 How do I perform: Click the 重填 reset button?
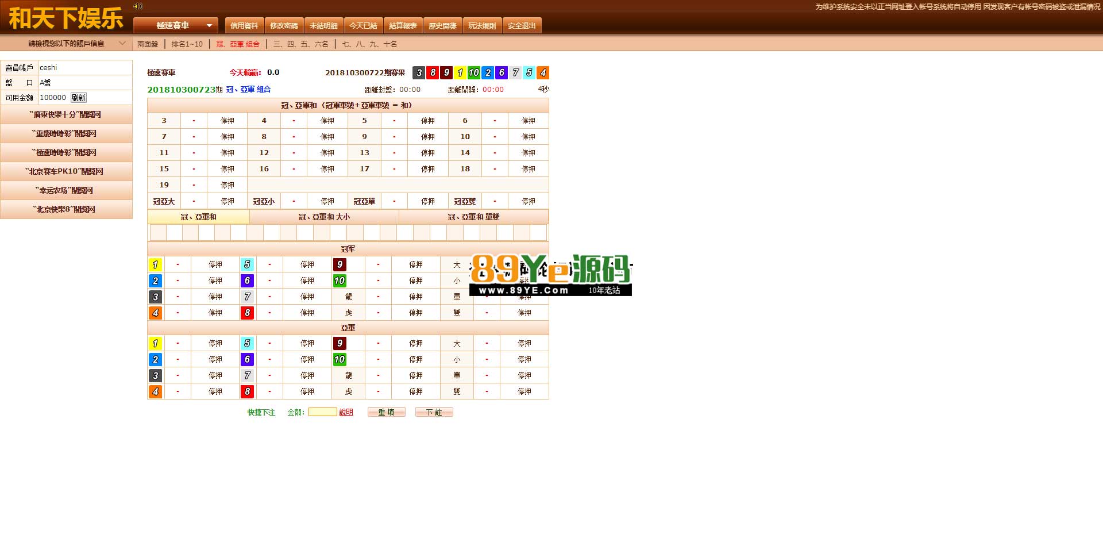tap(386, 412)
